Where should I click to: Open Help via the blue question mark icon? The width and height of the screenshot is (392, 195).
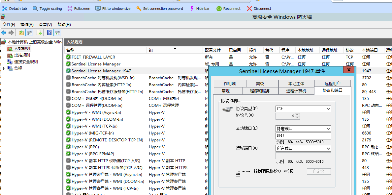pos(49,33)
